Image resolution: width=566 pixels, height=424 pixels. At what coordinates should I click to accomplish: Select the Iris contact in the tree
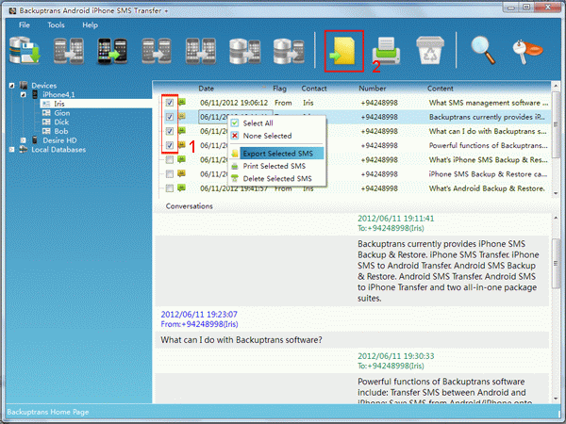pos(59,104)
